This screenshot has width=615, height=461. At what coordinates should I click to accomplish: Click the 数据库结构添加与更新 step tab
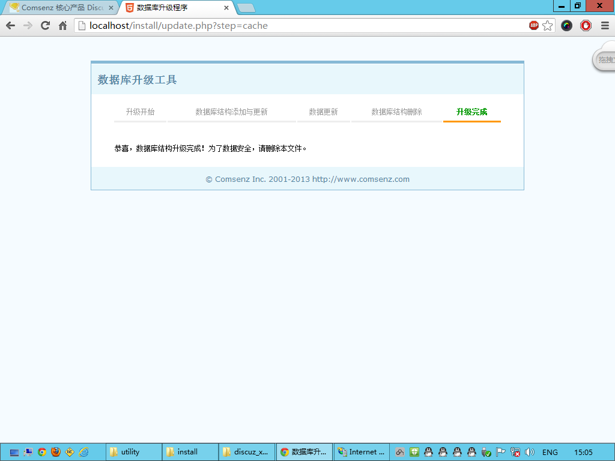click(x=231, y=112)
